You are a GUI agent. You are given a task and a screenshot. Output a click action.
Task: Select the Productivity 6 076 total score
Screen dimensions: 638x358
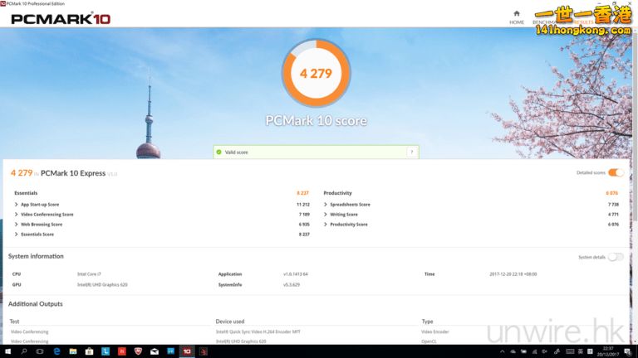coord(612,193)
